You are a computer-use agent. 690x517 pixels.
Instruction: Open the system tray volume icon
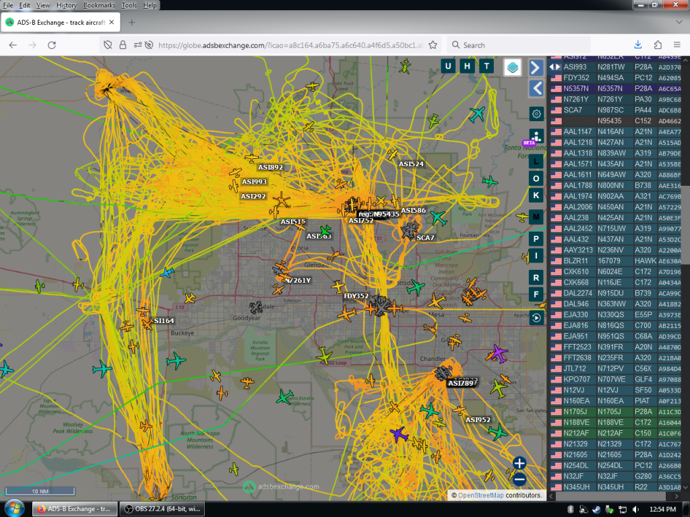(635, 509)
